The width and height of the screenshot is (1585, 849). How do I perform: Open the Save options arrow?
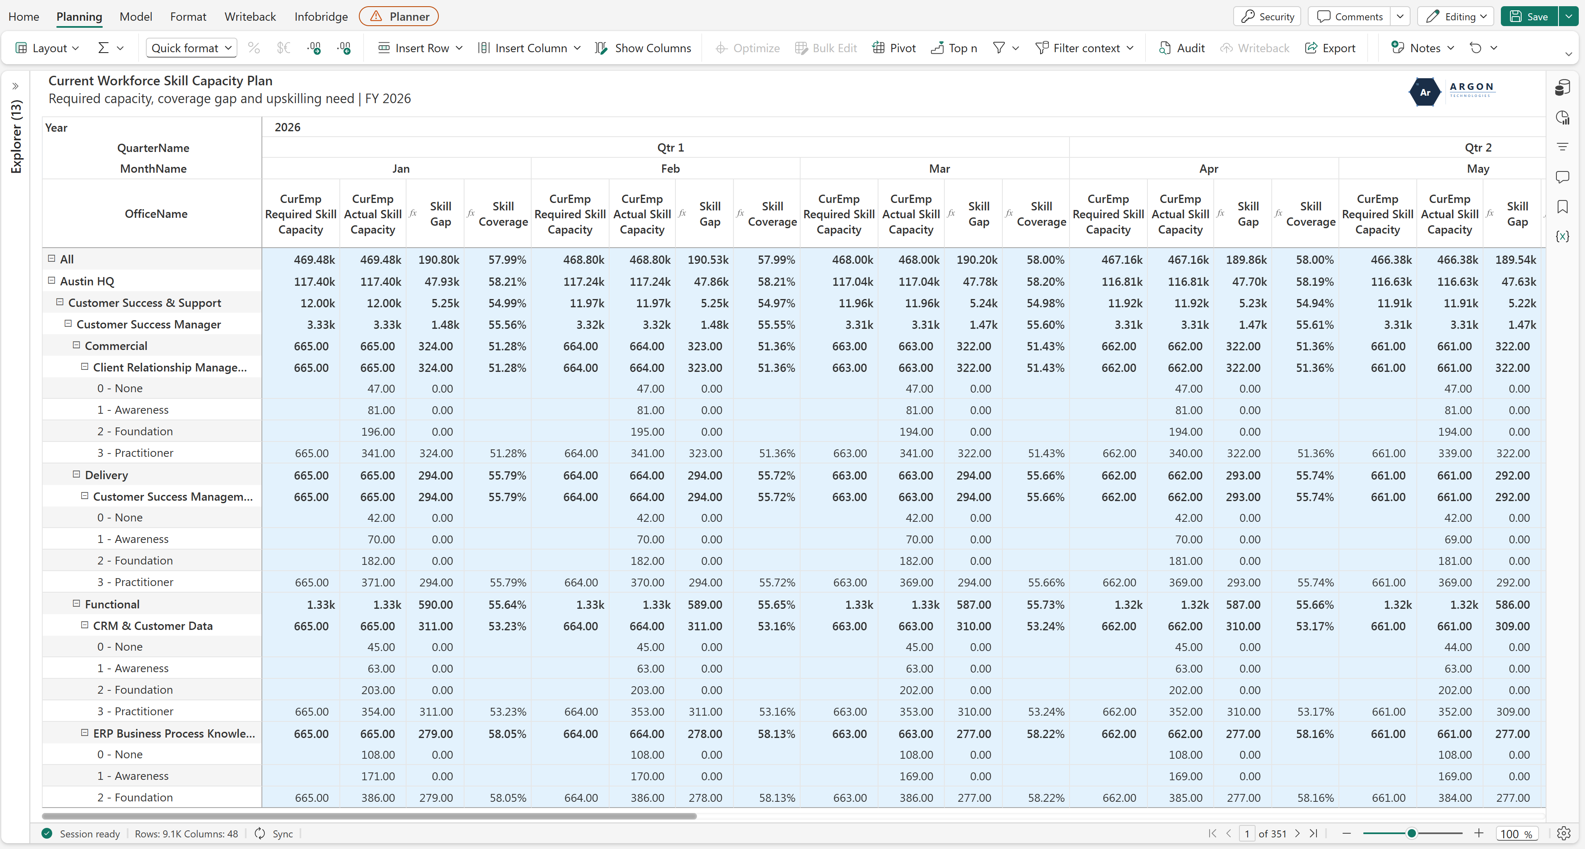click(x=1568, y=17)
